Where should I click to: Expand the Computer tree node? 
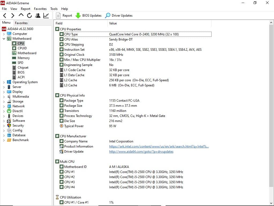pyautogui.click(x=4, y=34)
